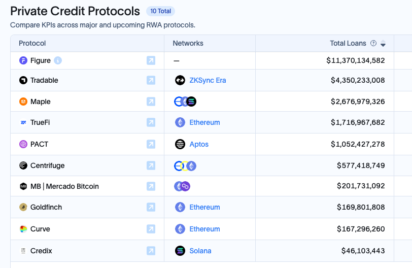Viewport: 412px width, 268px height.
Task: Open MB Mercado Bitcoin arrow link
Action: point(151,186)
